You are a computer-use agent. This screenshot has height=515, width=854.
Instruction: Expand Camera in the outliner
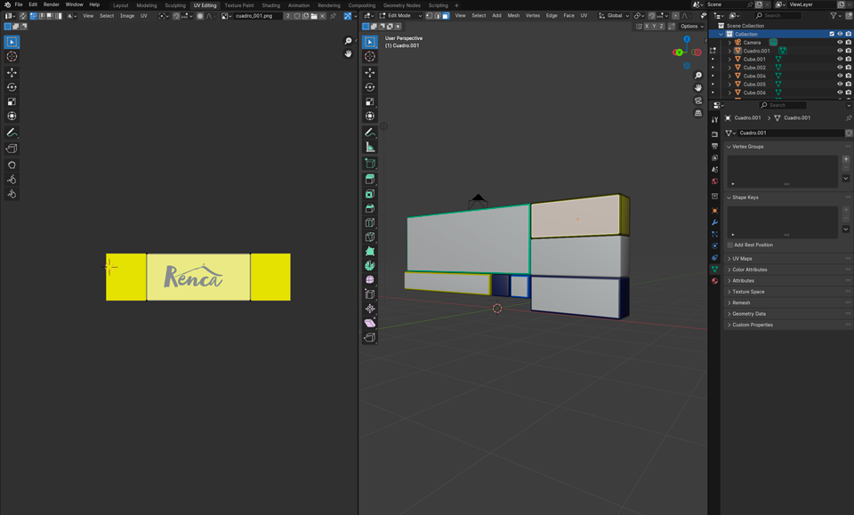(729, 43)
